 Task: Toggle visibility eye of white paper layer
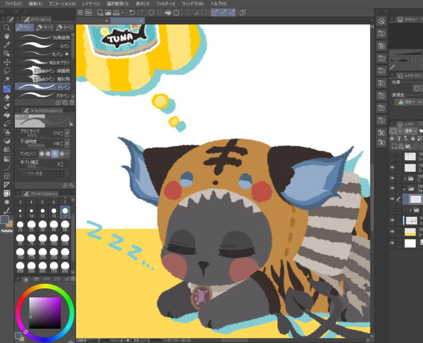click(392, 243)
